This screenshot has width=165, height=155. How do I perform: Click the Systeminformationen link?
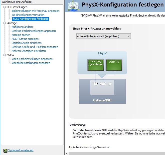pyautogui.click(x=21, y=150)
